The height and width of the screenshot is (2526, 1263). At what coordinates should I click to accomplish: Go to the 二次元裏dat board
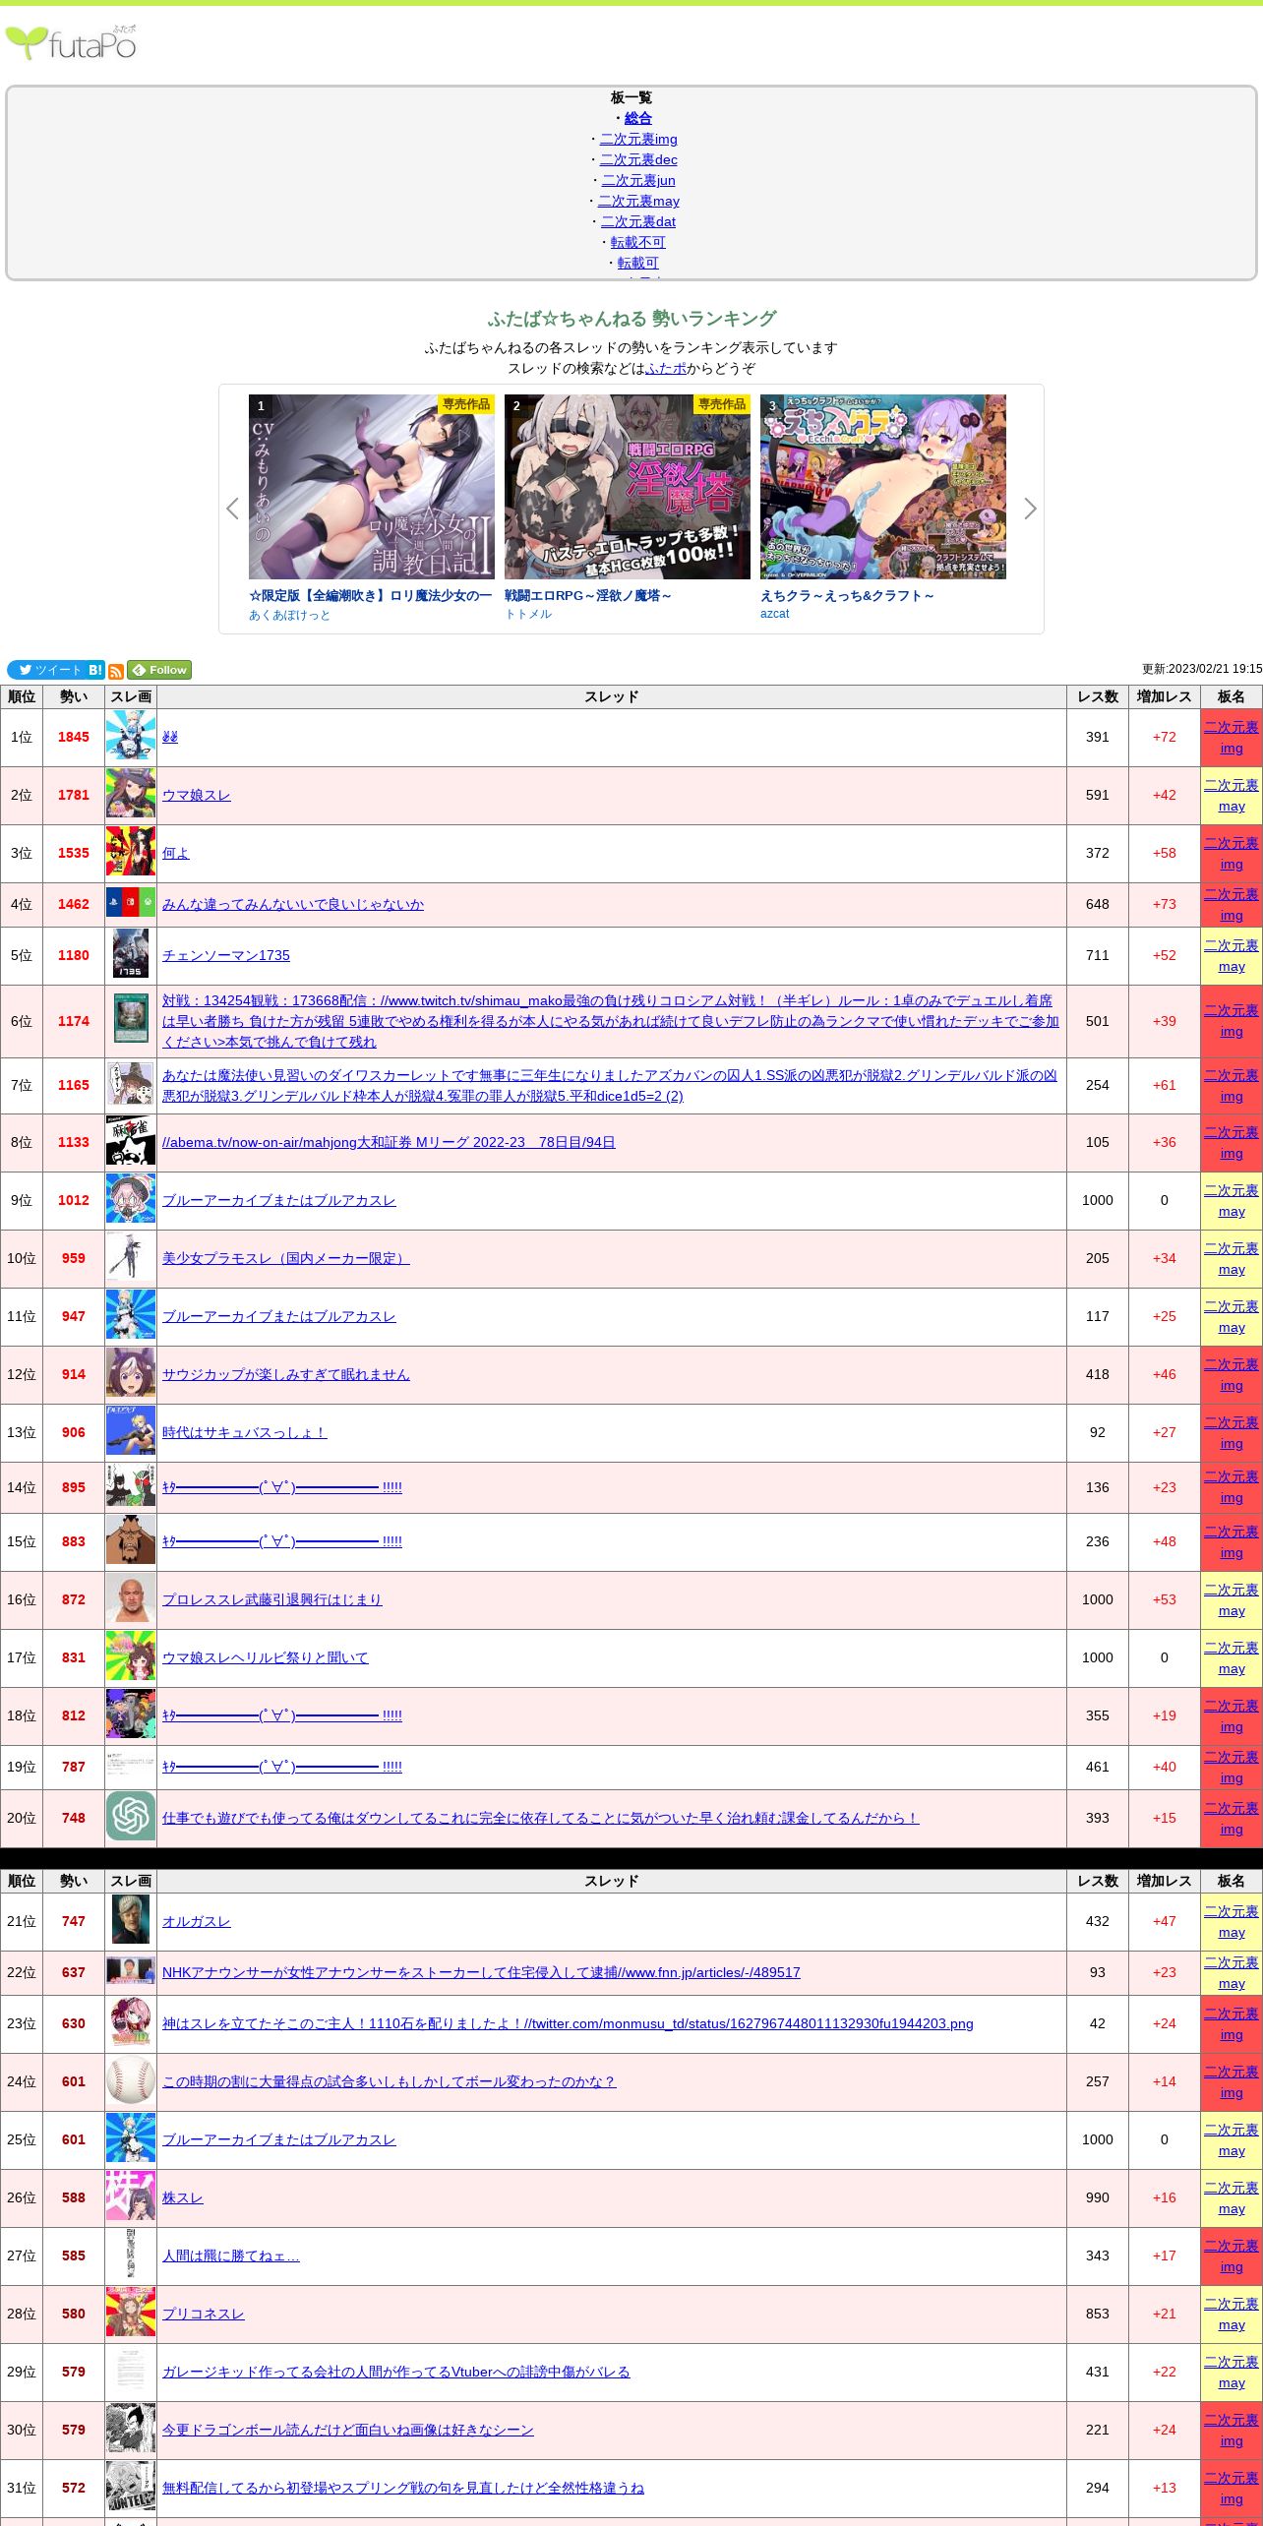tap(638, 221)
